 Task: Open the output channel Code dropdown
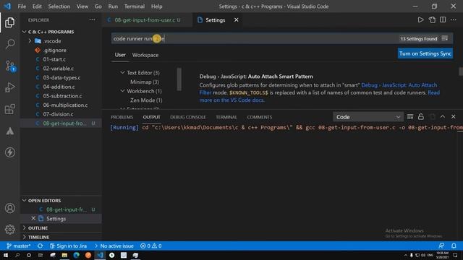tap(368, 117)
